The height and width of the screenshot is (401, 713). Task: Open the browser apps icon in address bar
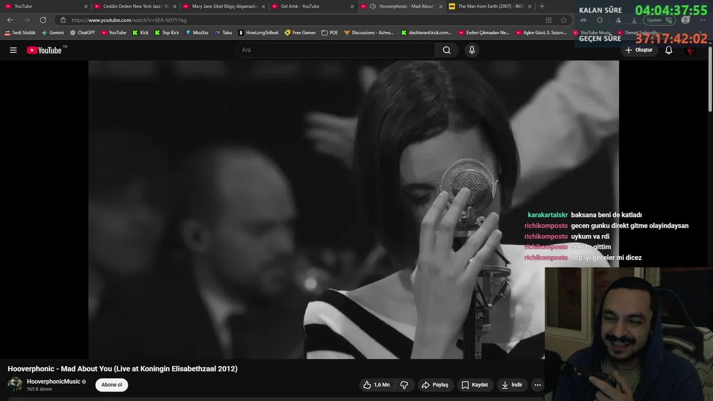pos(549,20)
